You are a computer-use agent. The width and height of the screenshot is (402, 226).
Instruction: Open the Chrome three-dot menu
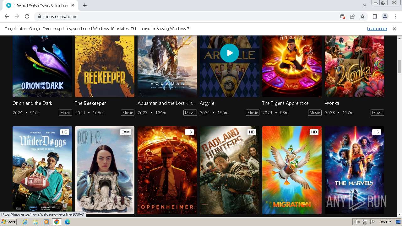(x=395, y=17)
